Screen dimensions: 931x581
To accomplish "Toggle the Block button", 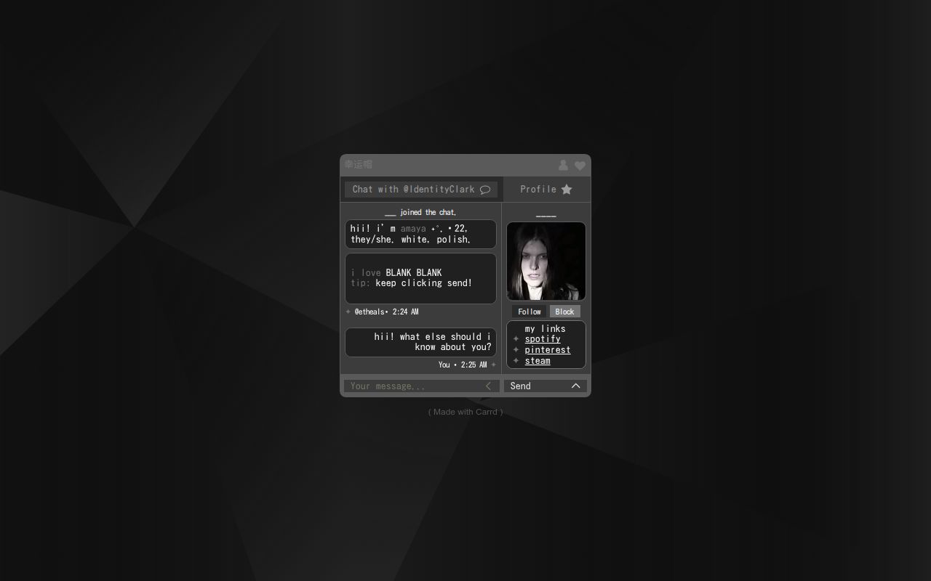I will [x=564, y=312].
